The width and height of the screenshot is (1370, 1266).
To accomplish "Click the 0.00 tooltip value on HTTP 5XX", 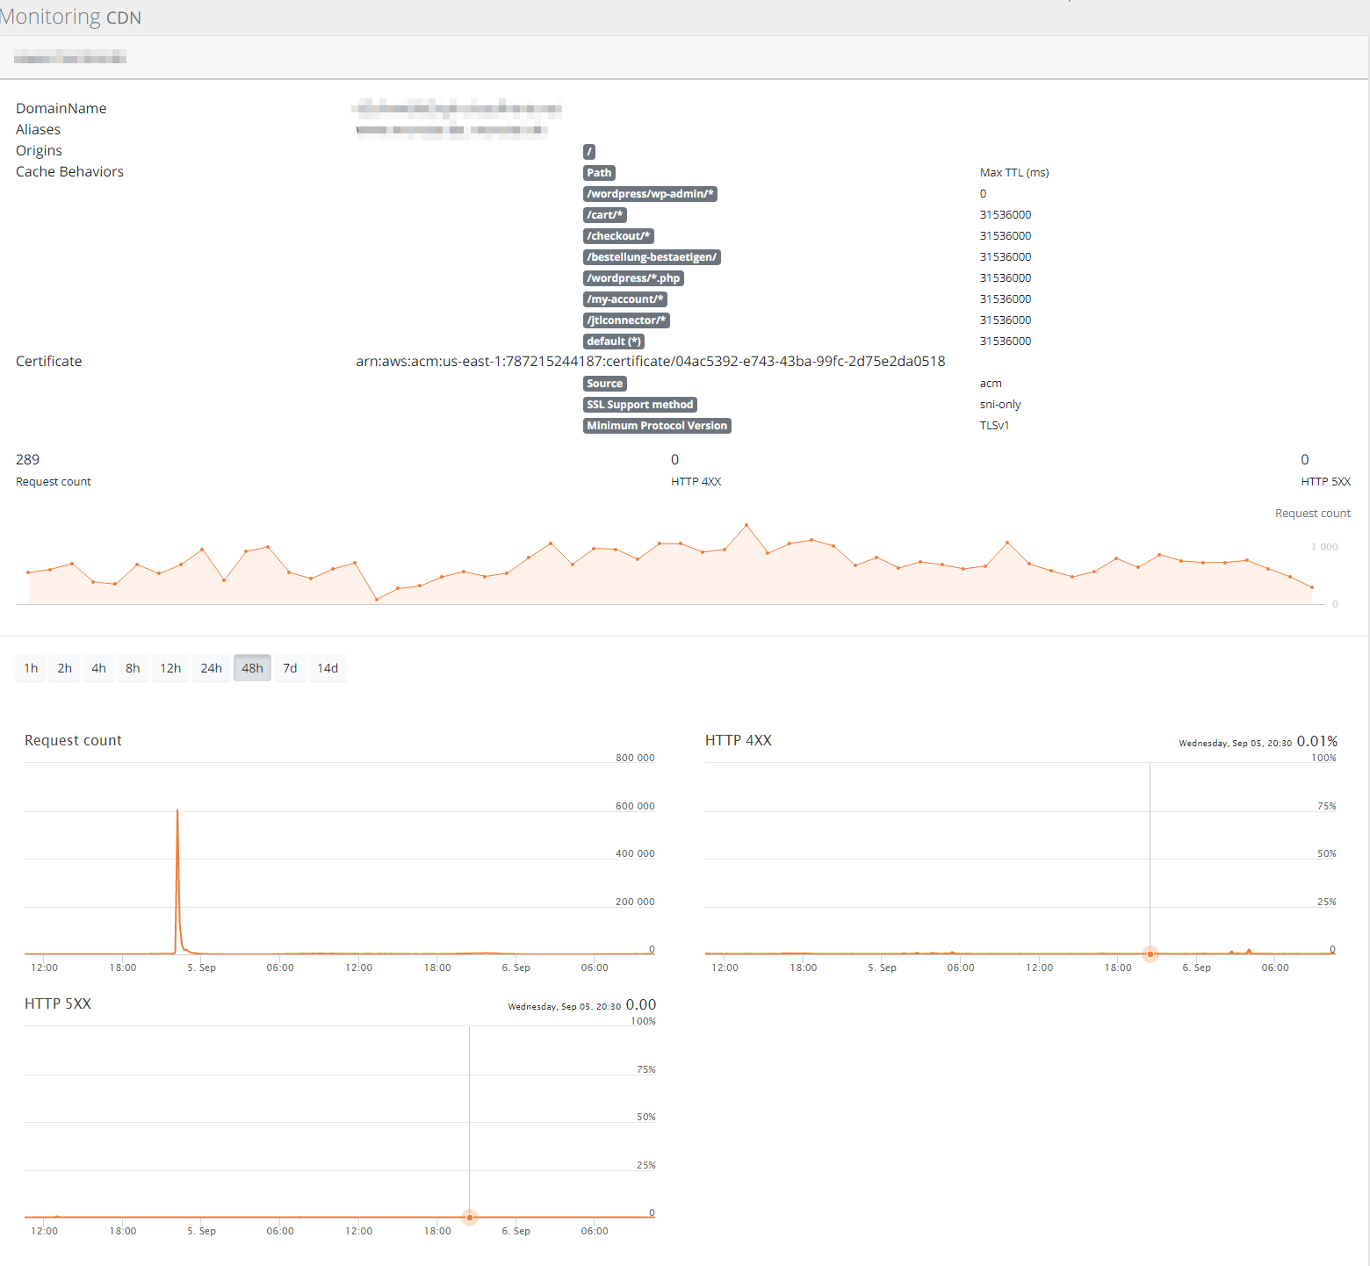I will pos(640,1005).
